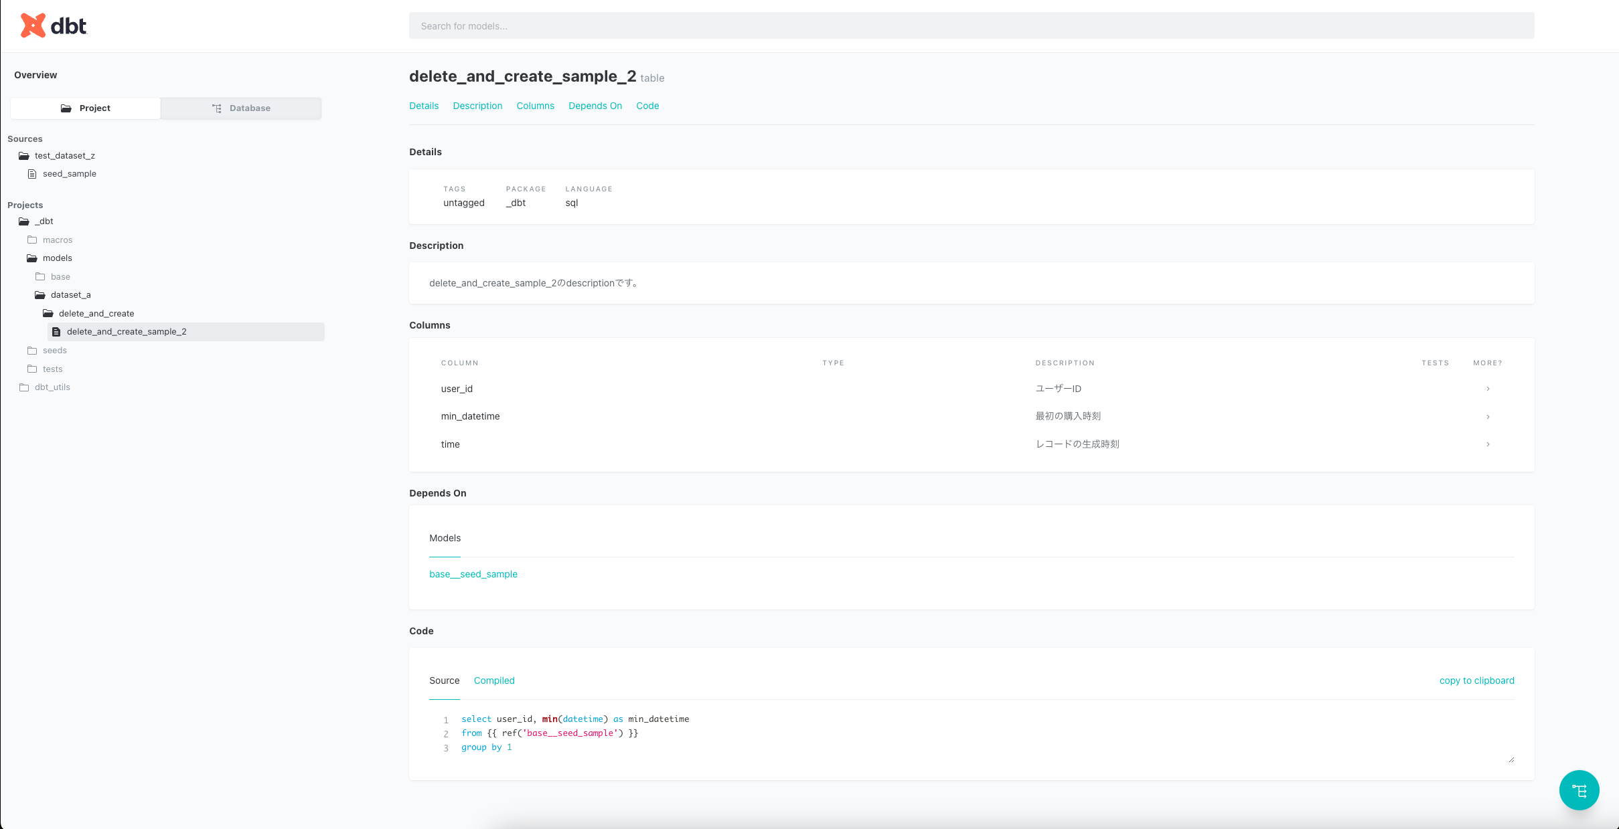Click the dbt_utils folder icon
The height and width of the screenshot is (829, 1619).
pos(24,387)
